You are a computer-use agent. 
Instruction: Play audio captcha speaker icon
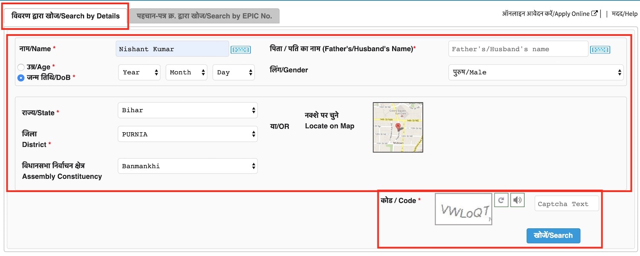518,200
